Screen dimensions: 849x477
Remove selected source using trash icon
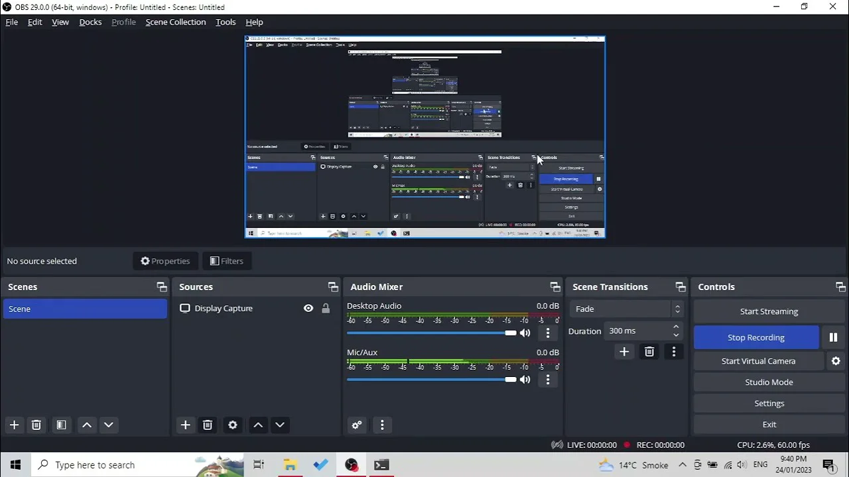(x=208, y=425)
